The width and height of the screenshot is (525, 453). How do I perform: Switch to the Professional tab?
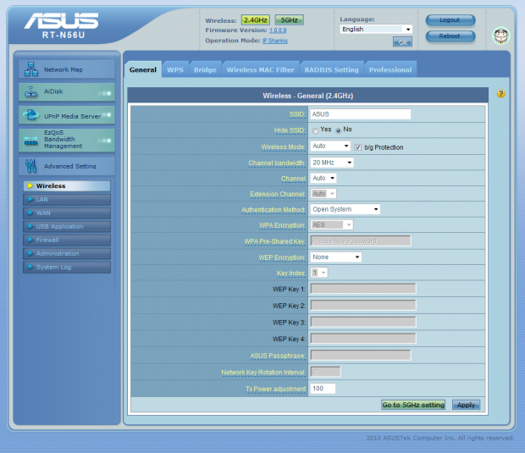click(390, 69)
